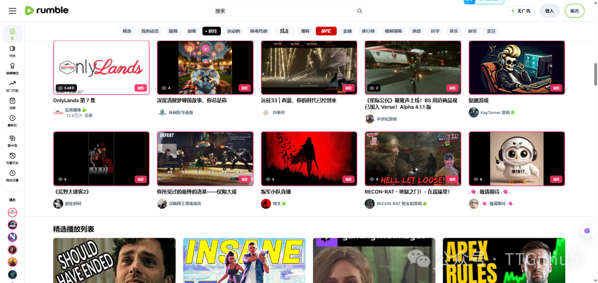Click KayTurner 游戏 channel avatar
Image resolution: width=598 pixels, height=283 pixels.
(x=473, y=112)
